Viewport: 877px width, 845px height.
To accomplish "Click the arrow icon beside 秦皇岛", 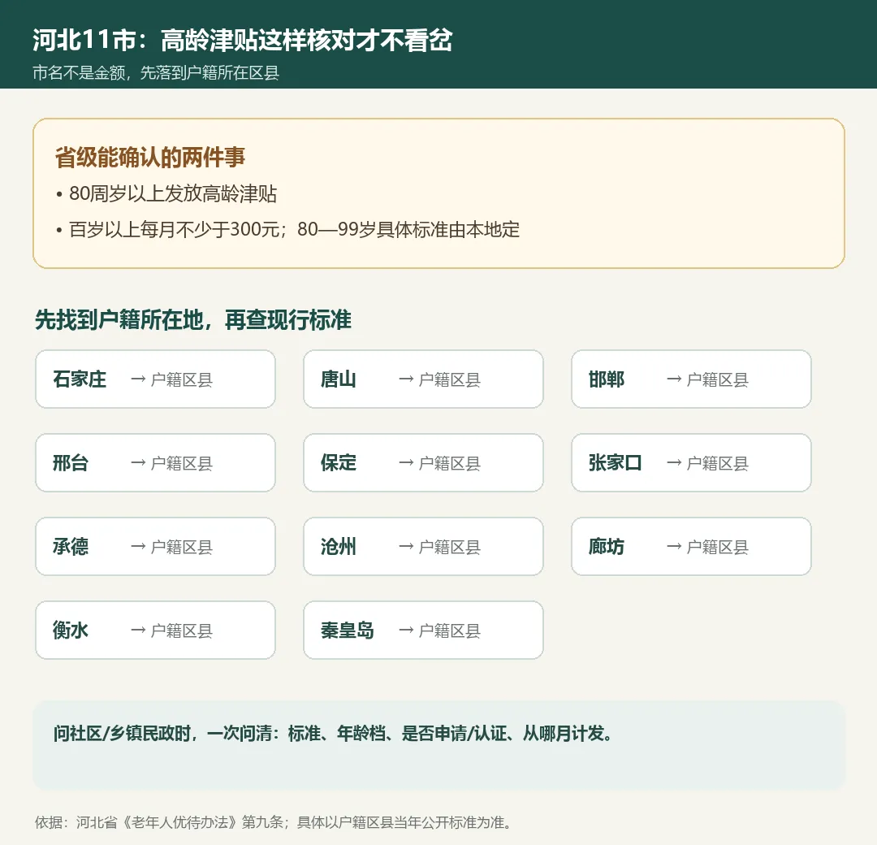I will click(x=406, y=630).
